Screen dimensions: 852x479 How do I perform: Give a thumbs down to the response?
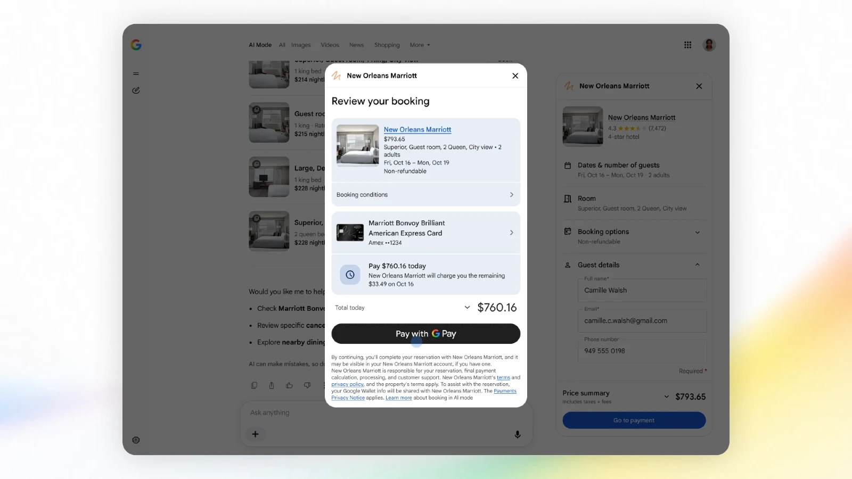pos(307,385)
